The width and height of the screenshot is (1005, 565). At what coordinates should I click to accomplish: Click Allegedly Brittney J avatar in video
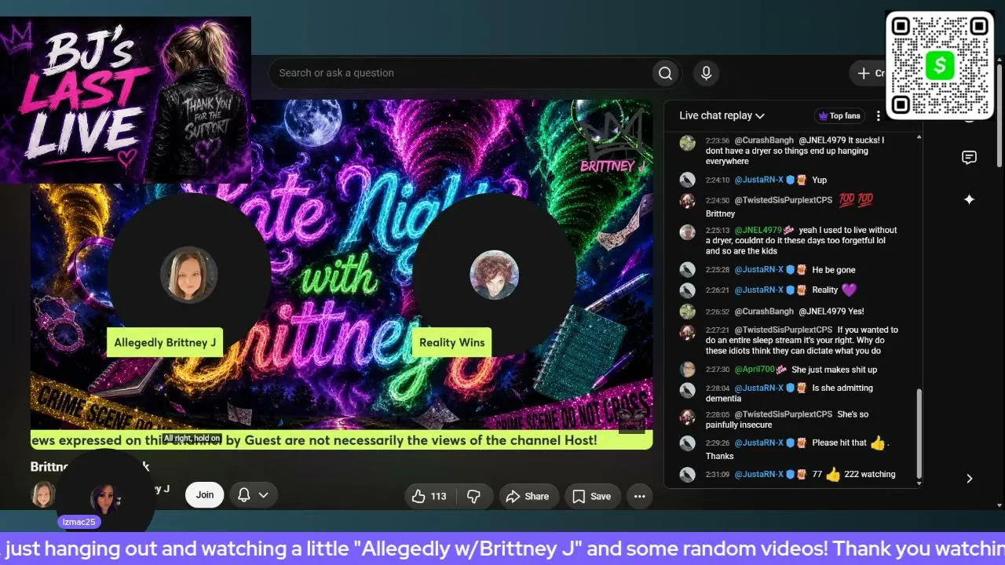pos(188,275)
